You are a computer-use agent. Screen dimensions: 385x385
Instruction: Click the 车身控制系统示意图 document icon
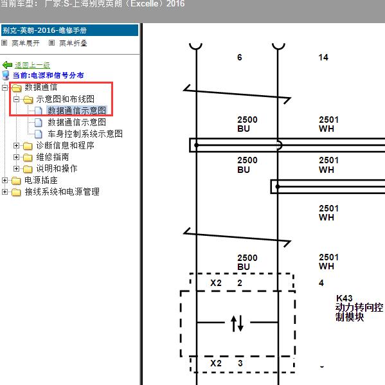39,134
